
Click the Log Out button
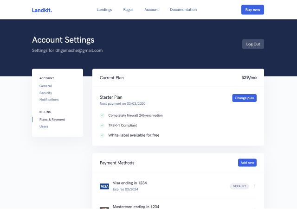[x=253, y=44]
